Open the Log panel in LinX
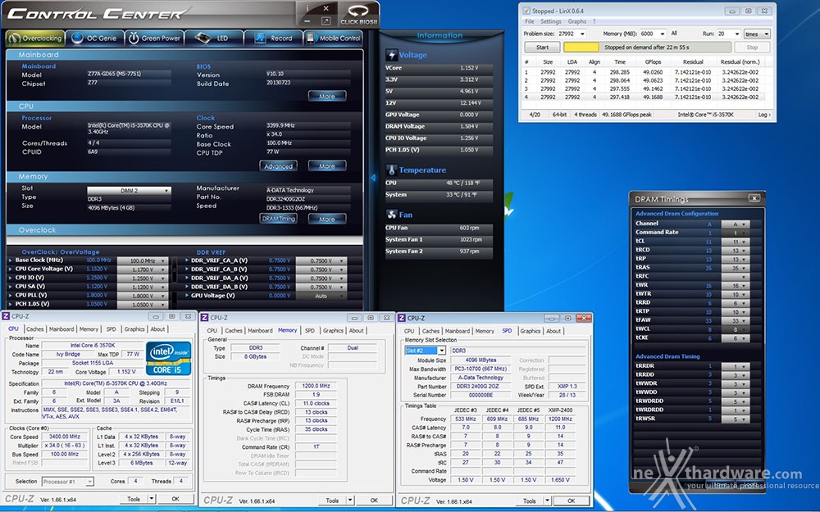This screenshot has height=512, width=820. click(764, 115)
